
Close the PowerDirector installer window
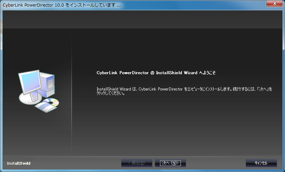275,3
